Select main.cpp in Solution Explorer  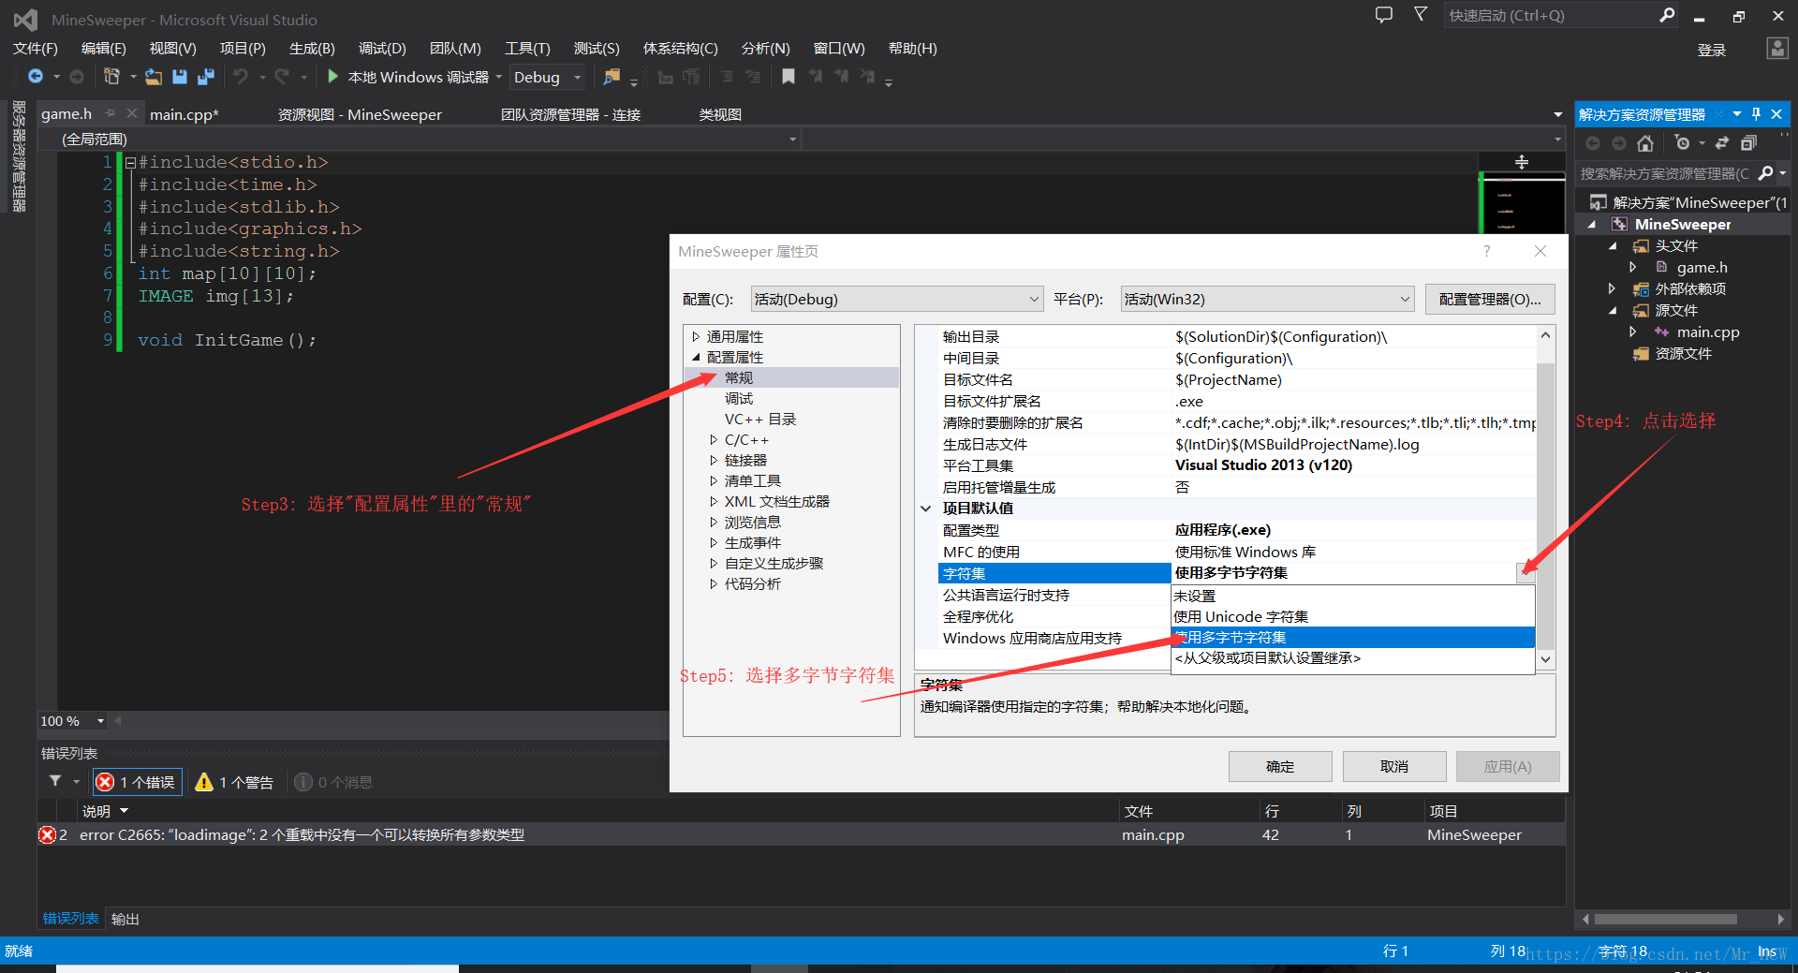point(1708,332)
